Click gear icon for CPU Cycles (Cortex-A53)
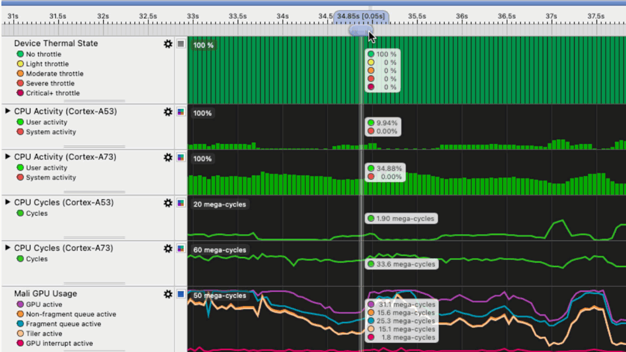Viewport: 626px width, 352px height. coord(168,203)
